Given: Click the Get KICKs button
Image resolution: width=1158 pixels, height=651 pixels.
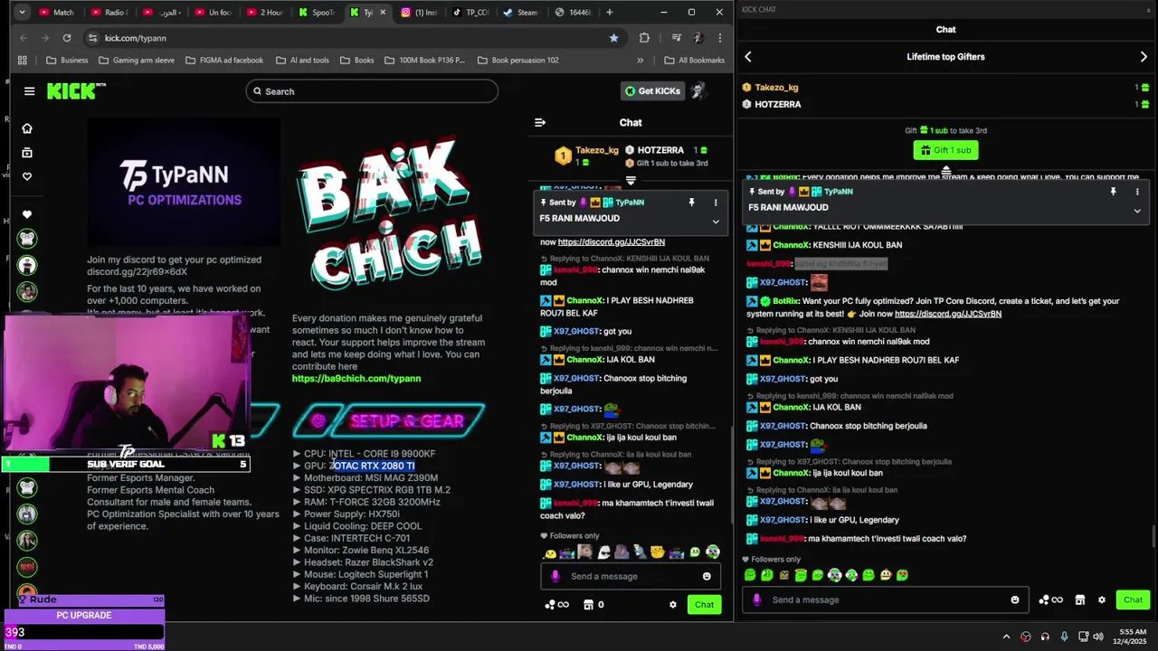Looking at the screenshot, I should (651, 90).
